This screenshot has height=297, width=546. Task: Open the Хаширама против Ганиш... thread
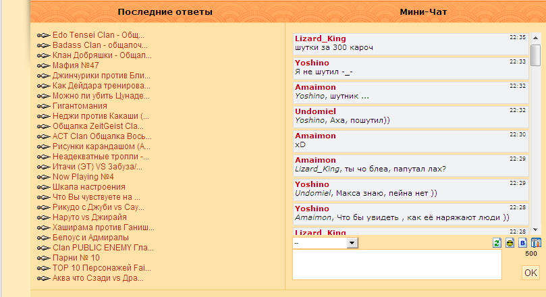pos(103,227)
